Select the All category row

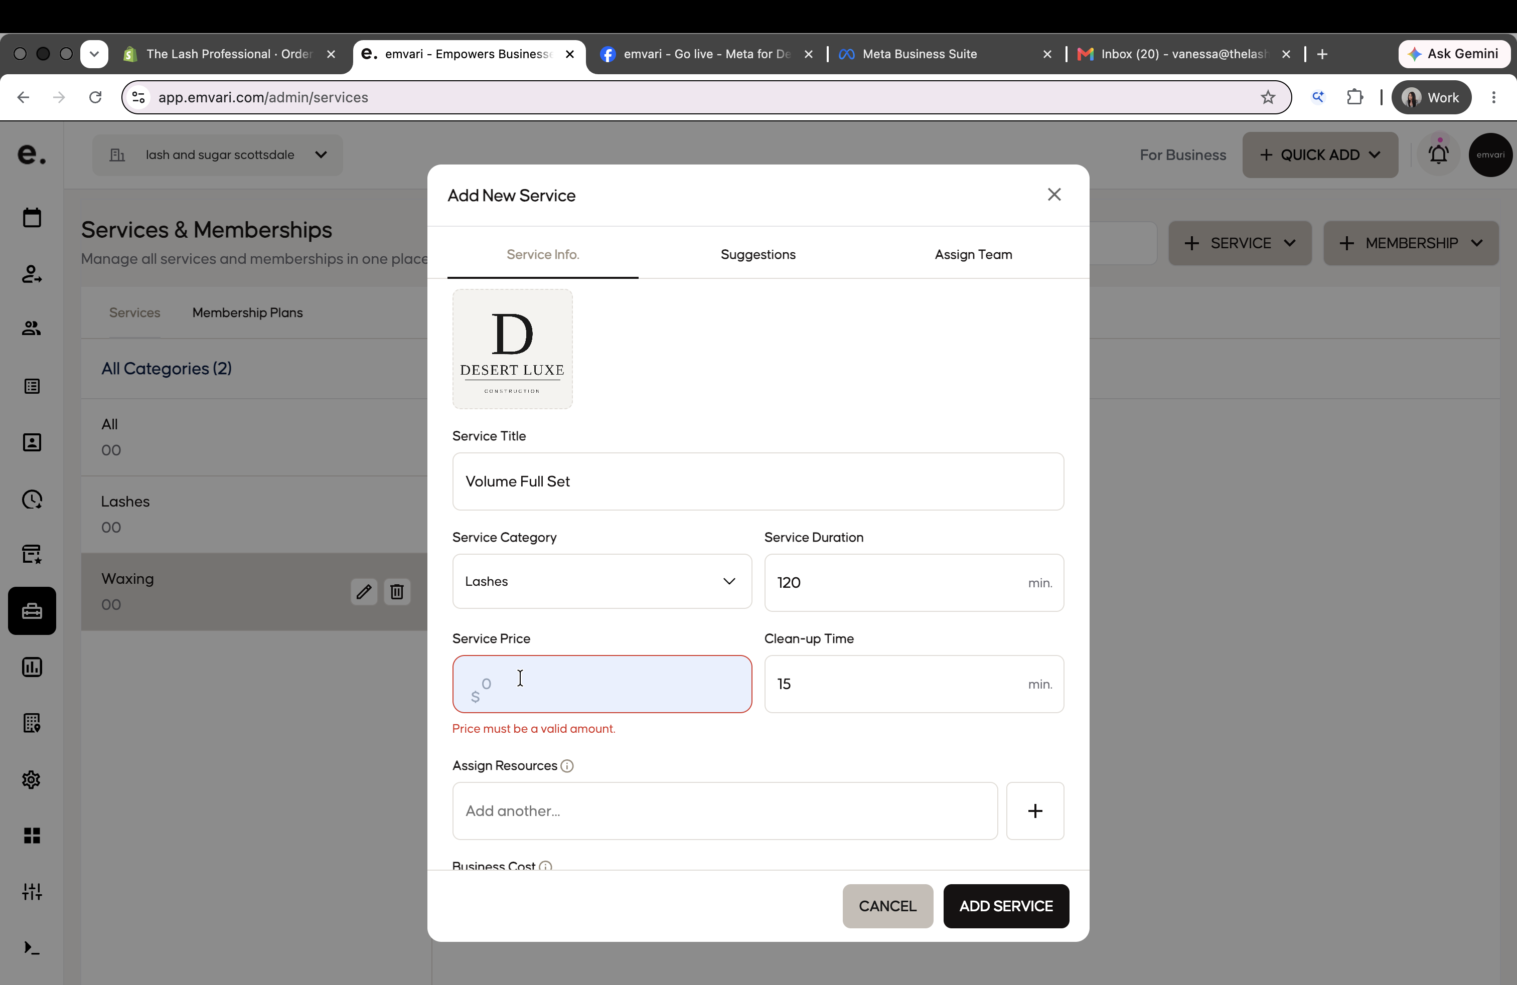click(x=254, y=437)
